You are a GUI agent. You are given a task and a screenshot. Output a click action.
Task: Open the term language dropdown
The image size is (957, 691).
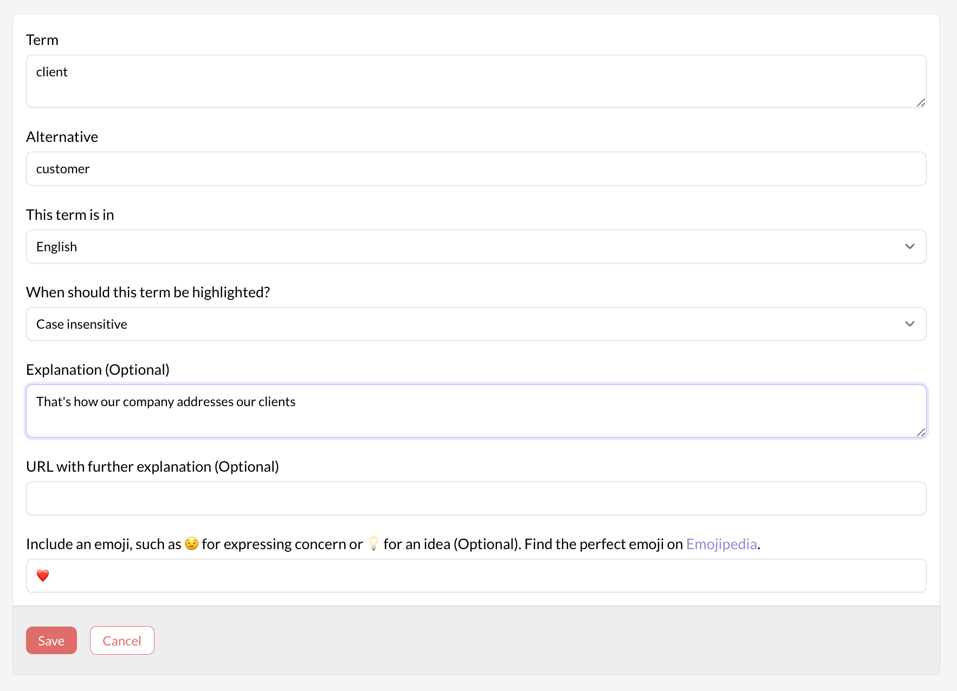click(x=476, y=246)
